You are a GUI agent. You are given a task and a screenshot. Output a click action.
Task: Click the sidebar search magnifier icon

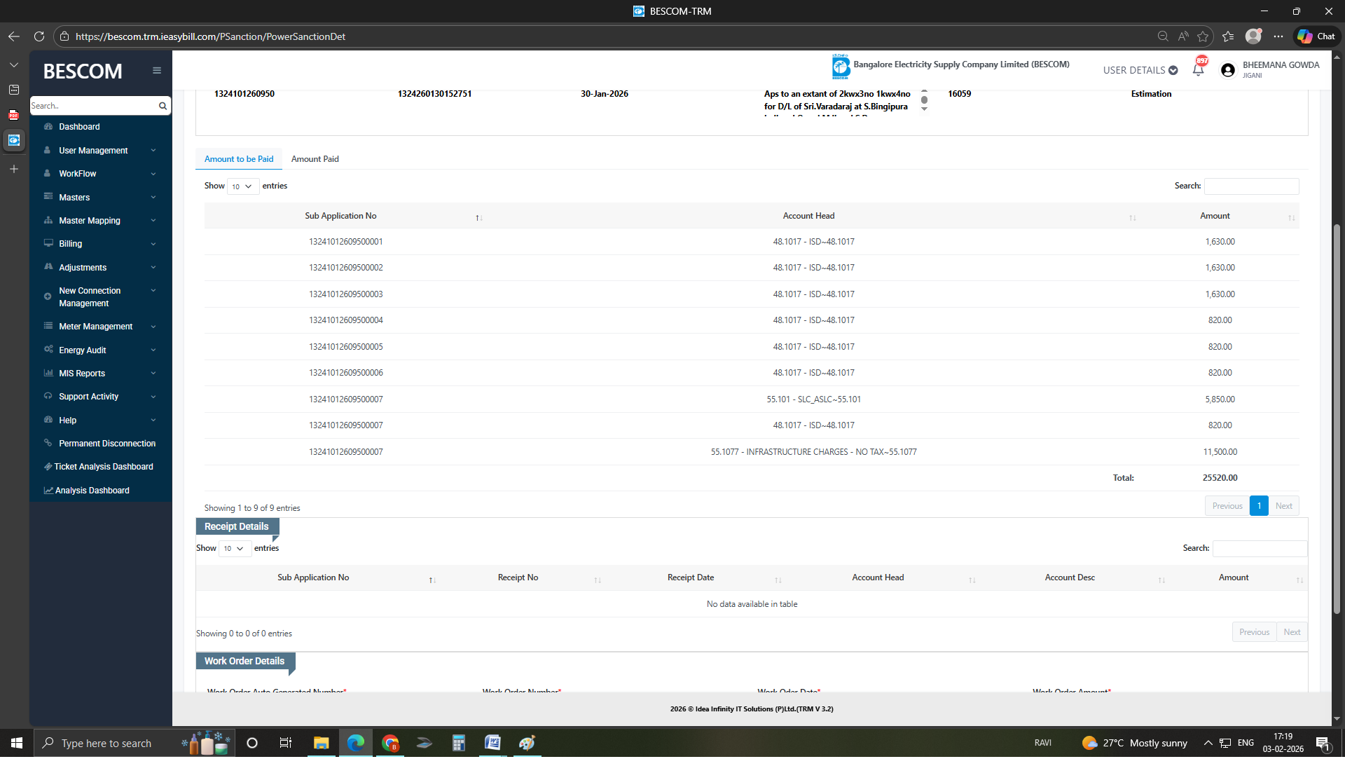163,107
